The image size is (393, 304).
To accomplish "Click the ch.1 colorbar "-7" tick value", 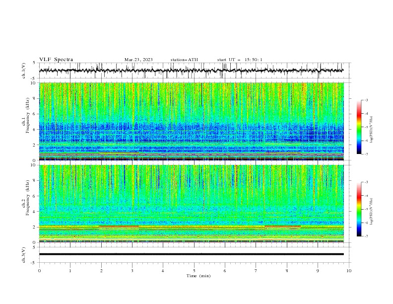I will coord(366,154).
